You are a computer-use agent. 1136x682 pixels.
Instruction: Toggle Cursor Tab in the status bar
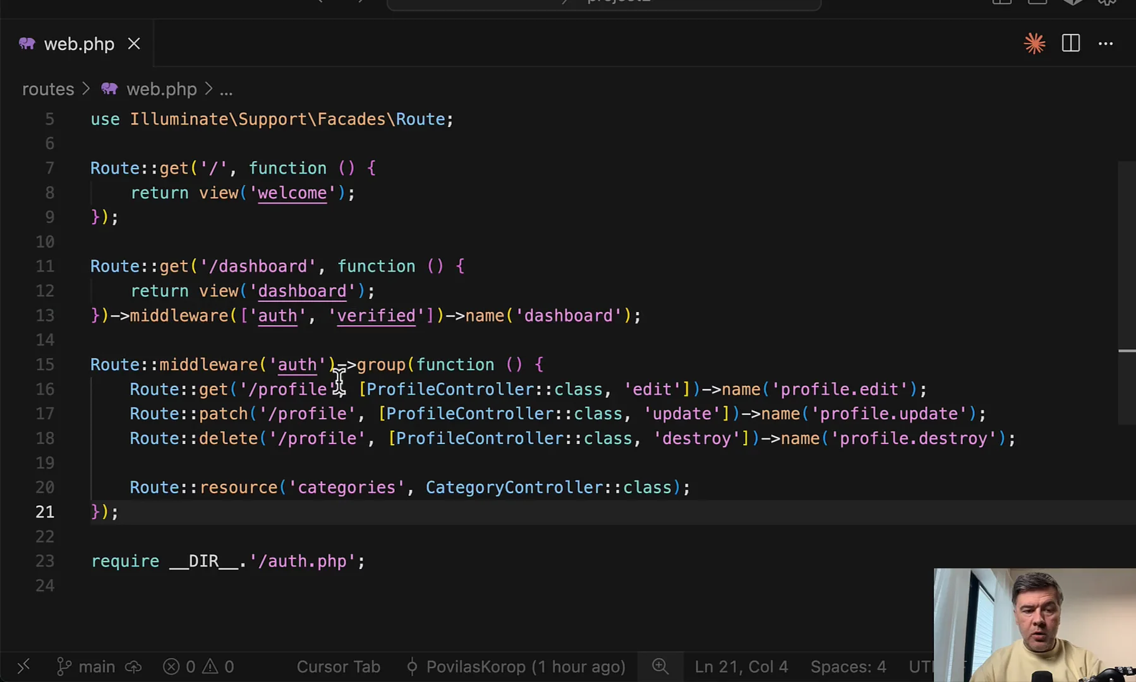point(338,666)
